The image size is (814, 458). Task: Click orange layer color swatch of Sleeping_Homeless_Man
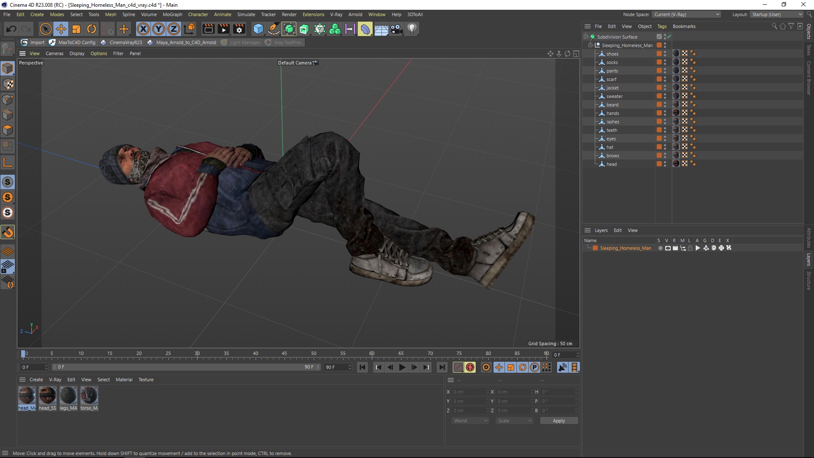595,248
